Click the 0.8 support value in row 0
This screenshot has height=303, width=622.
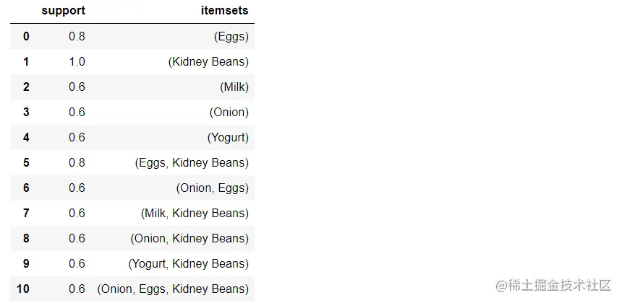click(x=77, y=36)
